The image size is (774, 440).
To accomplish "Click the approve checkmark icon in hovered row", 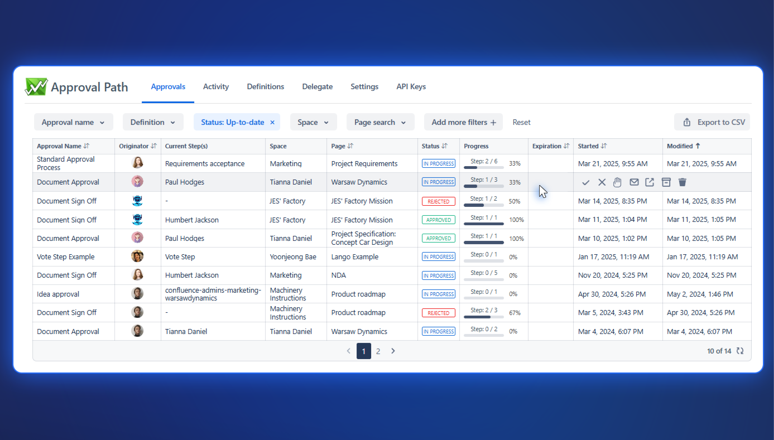I will (585, 182).
